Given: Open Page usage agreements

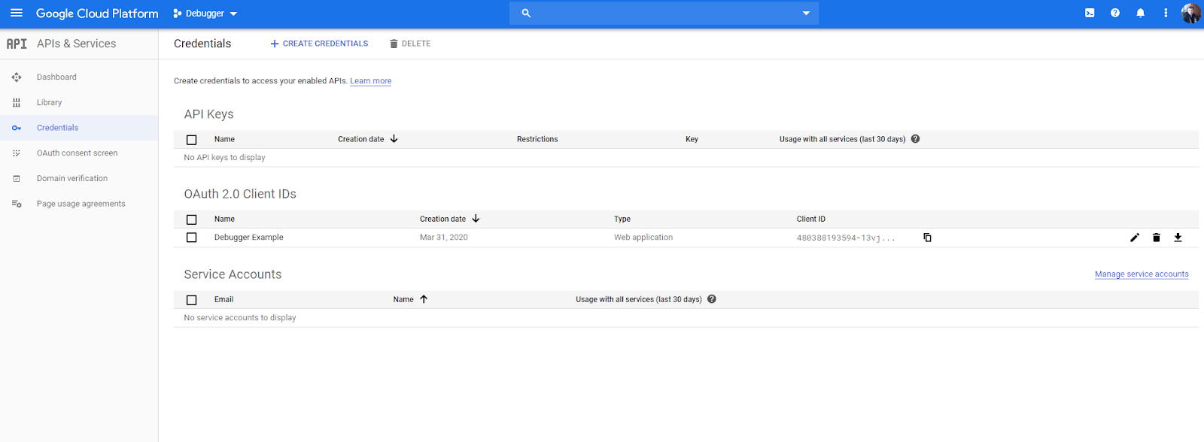Looking at the screenshot, I should (x=81, y=204).
